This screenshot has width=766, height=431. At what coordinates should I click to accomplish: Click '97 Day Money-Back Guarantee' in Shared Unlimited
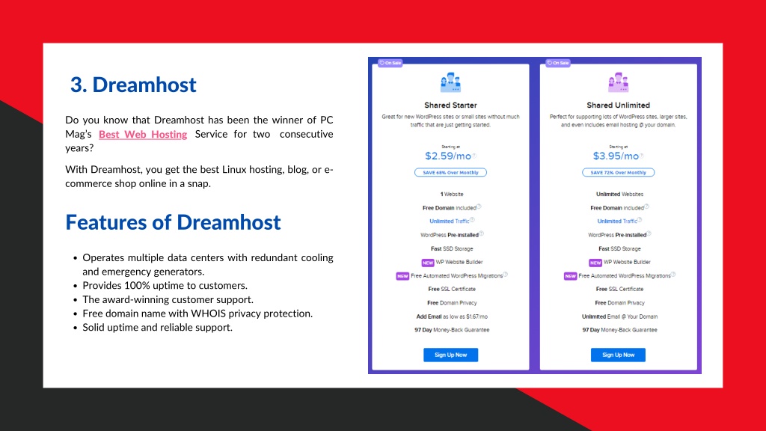(619, 330)
